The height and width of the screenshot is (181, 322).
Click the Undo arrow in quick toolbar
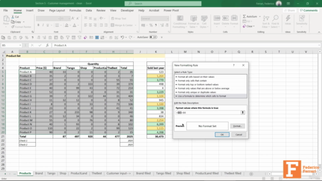122,37
